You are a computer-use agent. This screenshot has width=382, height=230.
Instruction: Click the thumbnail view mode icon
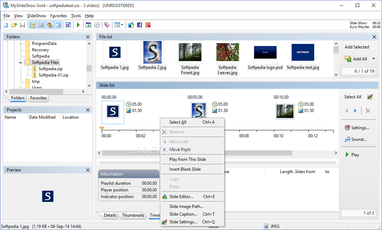point(117,25)
